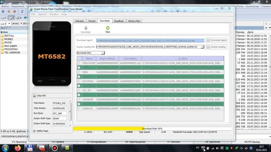
Task: Open Firefox from the taskbar
Action: [18, 148]
